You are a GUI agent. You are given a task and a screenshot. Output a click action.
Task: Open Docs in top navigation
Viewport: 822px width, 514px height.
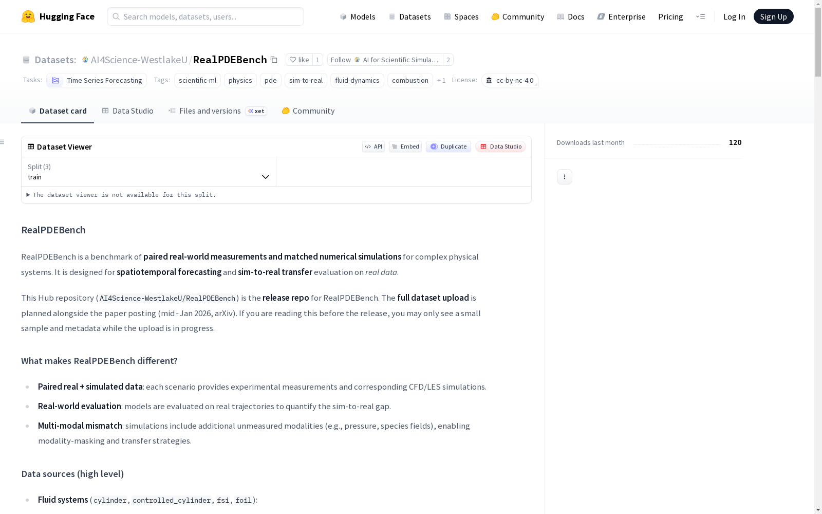click(571, 16)
